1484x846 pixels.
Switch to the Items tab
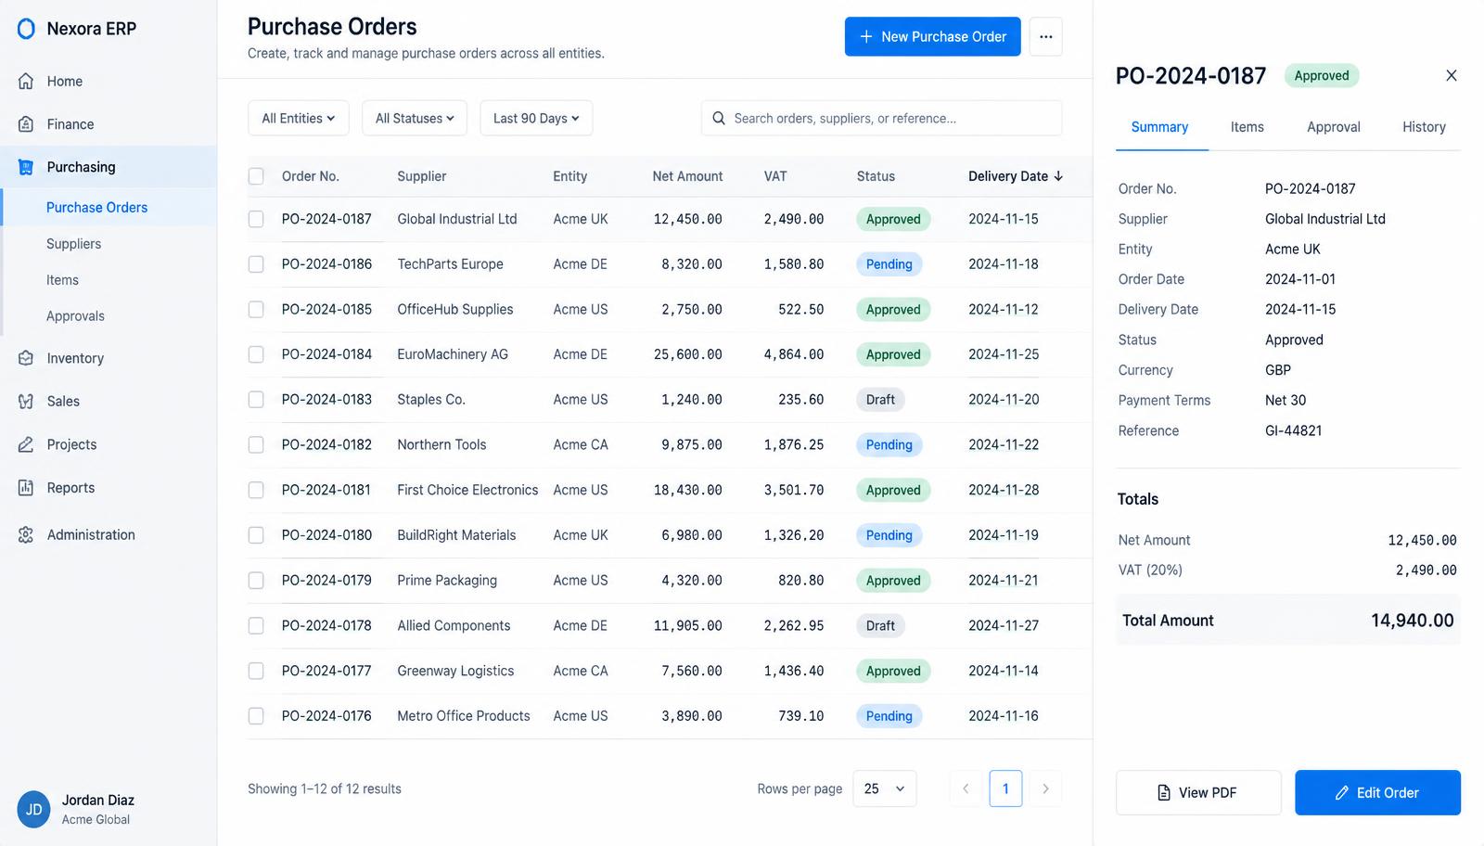pyautogui.click(x=1247, y=127)
